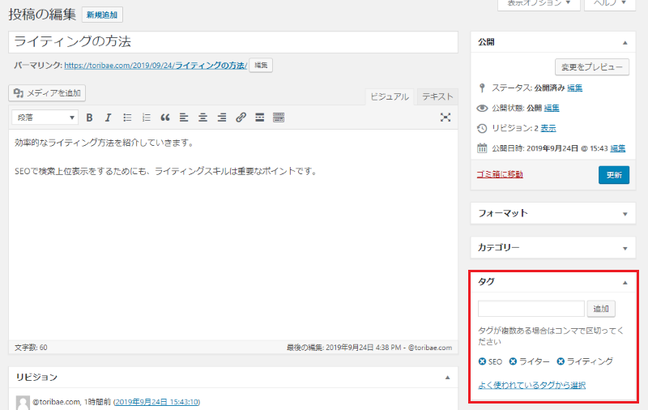Click よく使われているタグから選択 link
This screenshot has height=410, width=648.
(532, 385)
